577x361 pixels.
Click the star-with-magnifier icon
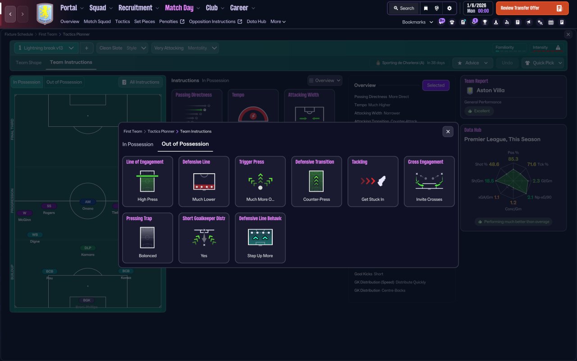coord(540,22)
